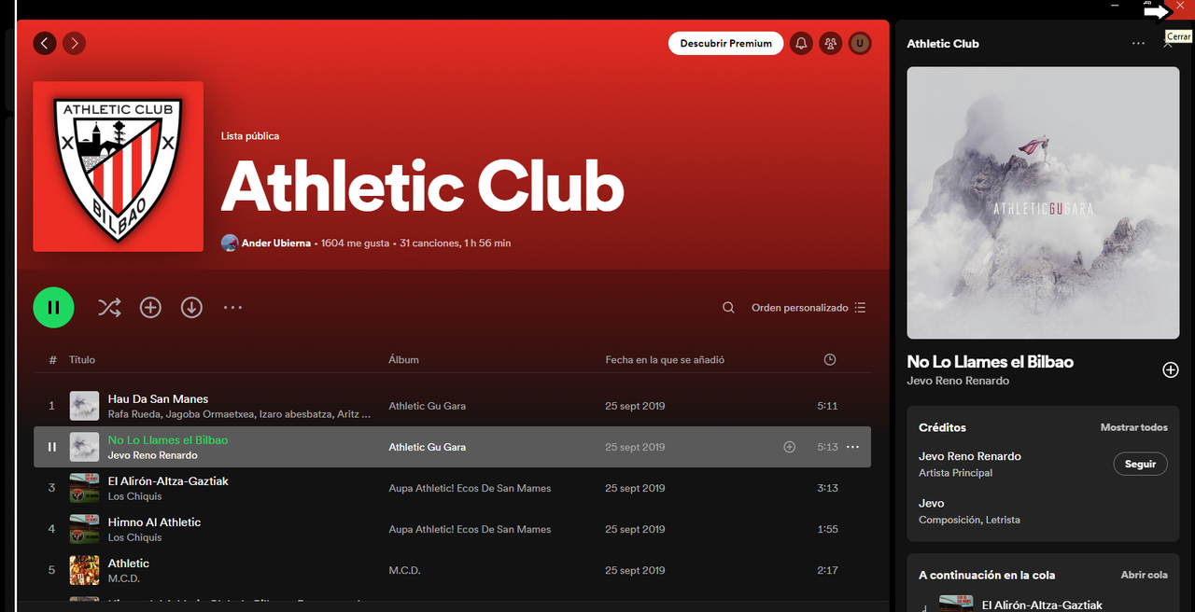Search within the playlist
This screenshot has width=1195, height=612.
[x=728, y=308]
